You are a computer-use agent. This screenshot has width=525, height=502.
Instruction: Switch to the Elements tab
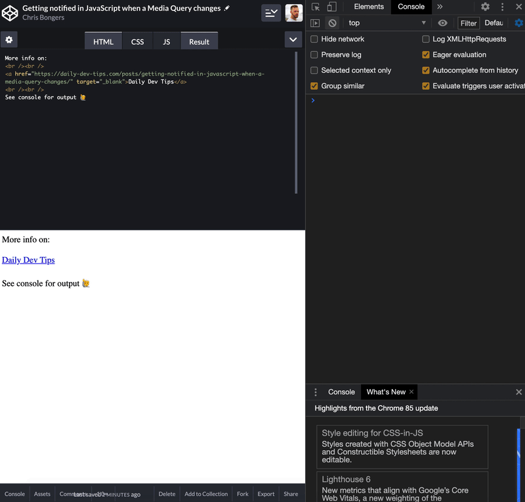(x=369, y=7)
